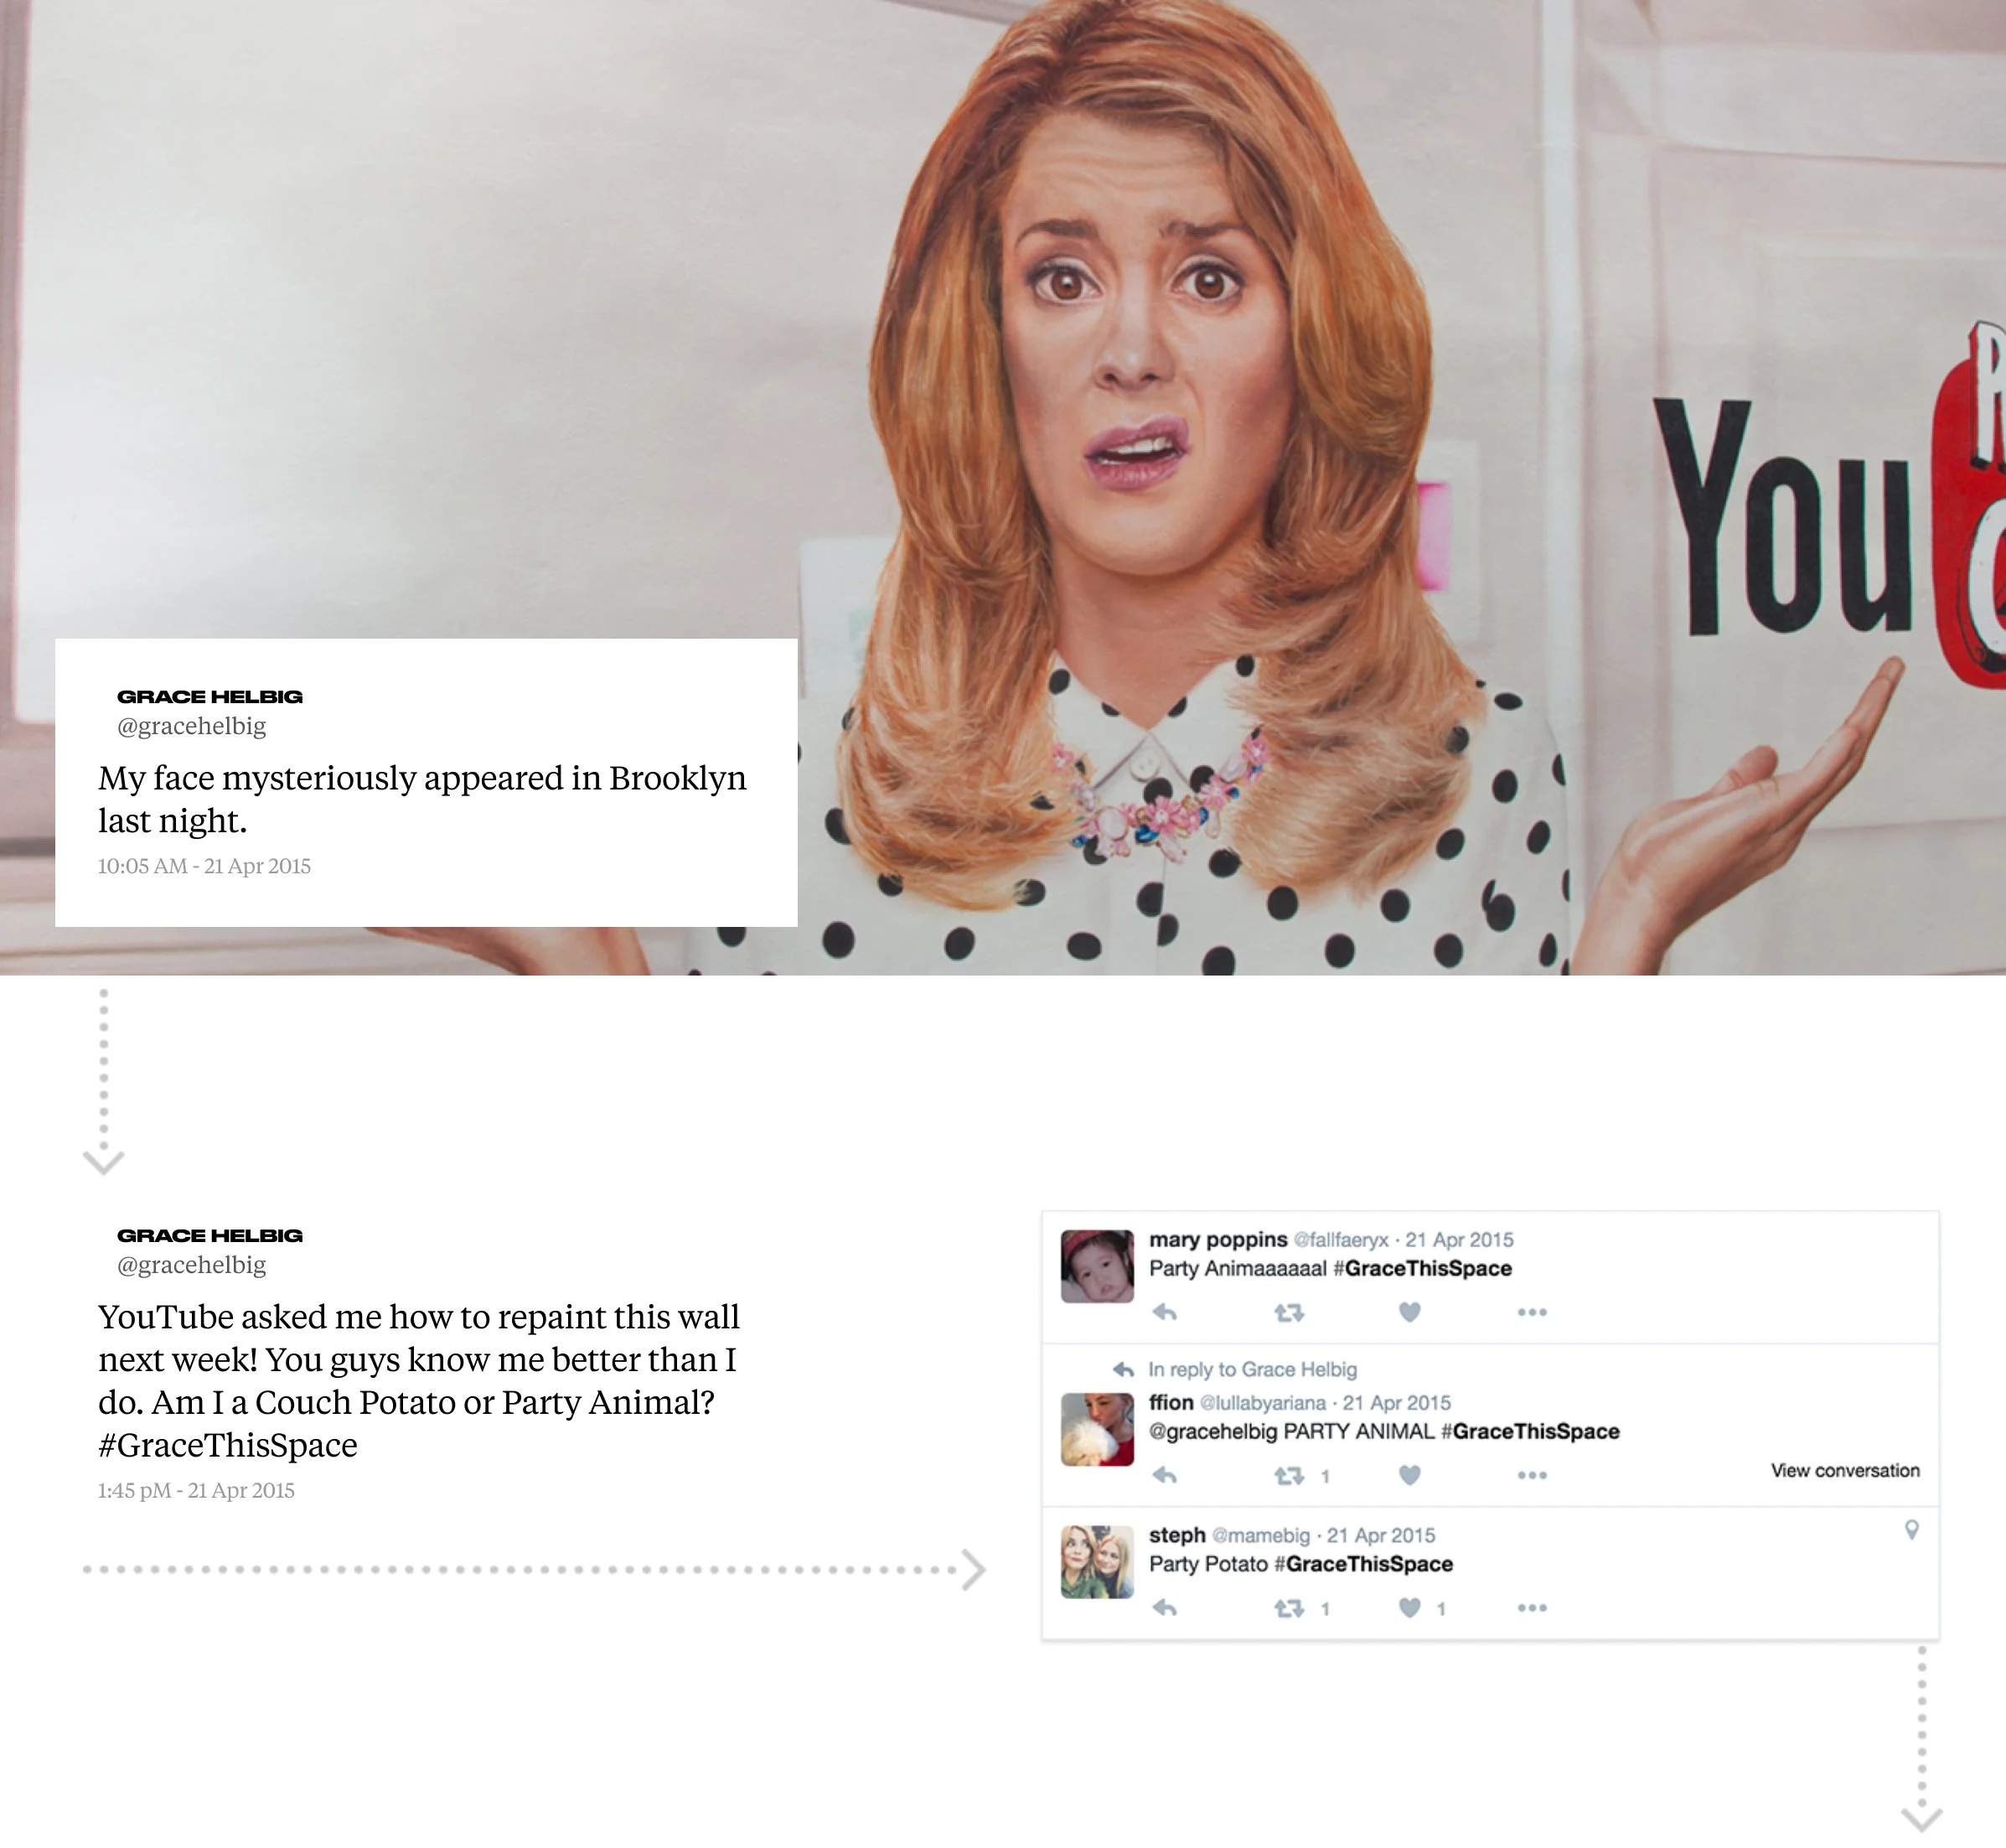
Task: Open more options on steph's tweet
Action: tap(1531, 1608)
